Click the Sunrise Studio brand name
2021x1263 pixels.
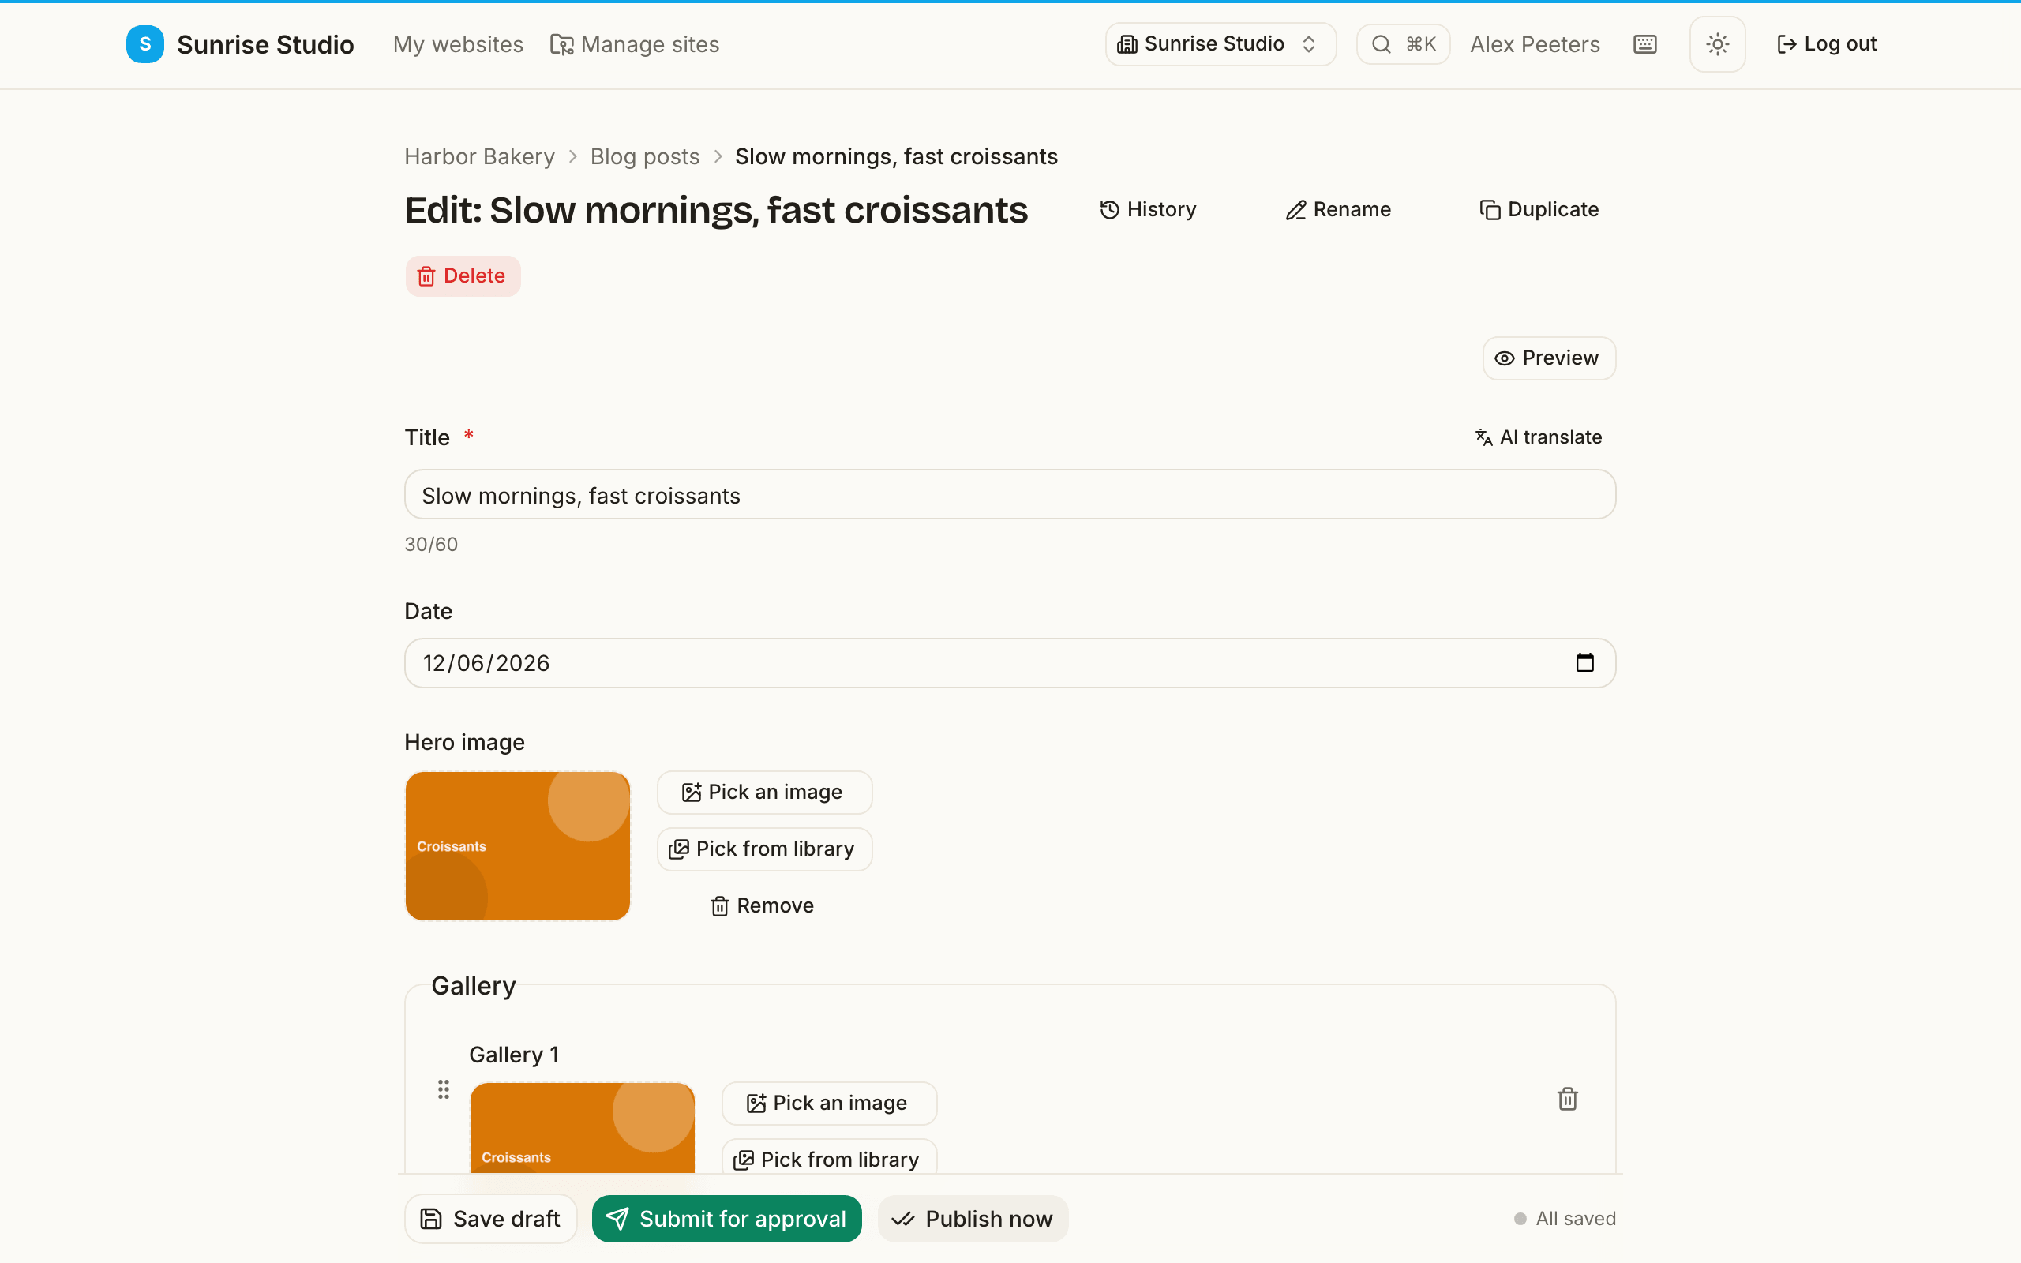[265, 44]
